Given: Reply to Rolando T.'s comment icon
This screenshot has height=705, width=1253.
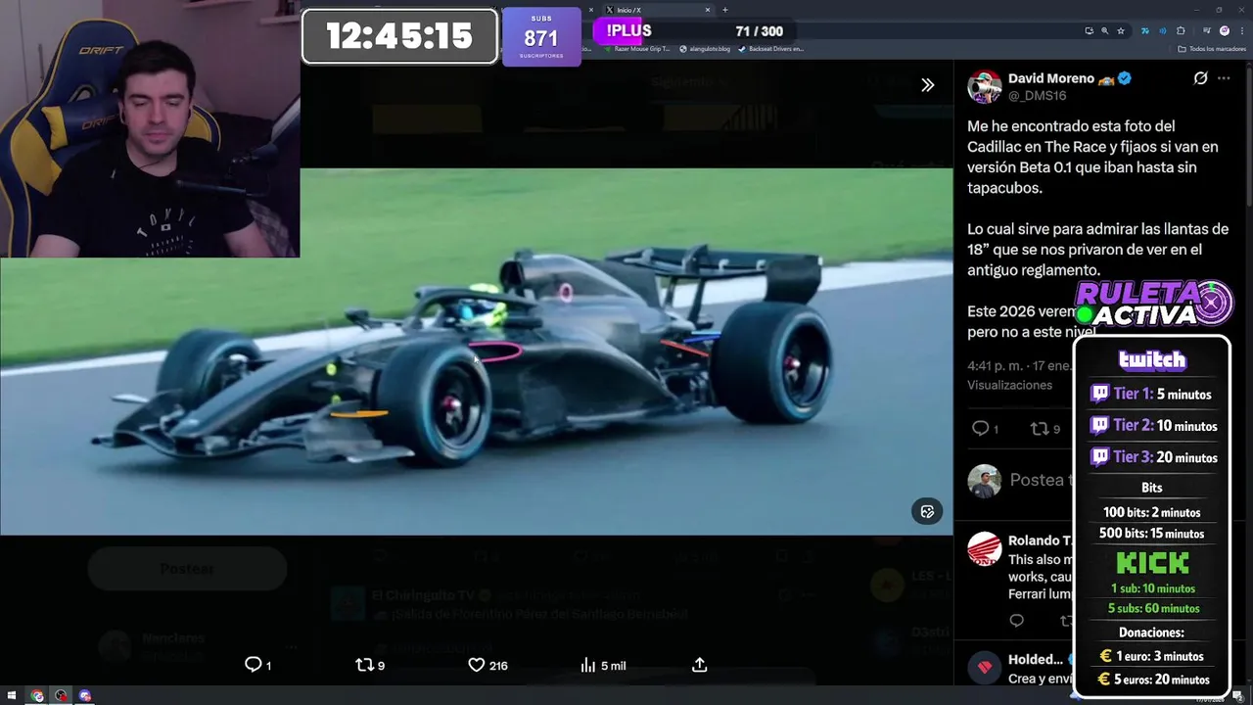Looking at the screenshot, I should click(x=1016, y=621).
